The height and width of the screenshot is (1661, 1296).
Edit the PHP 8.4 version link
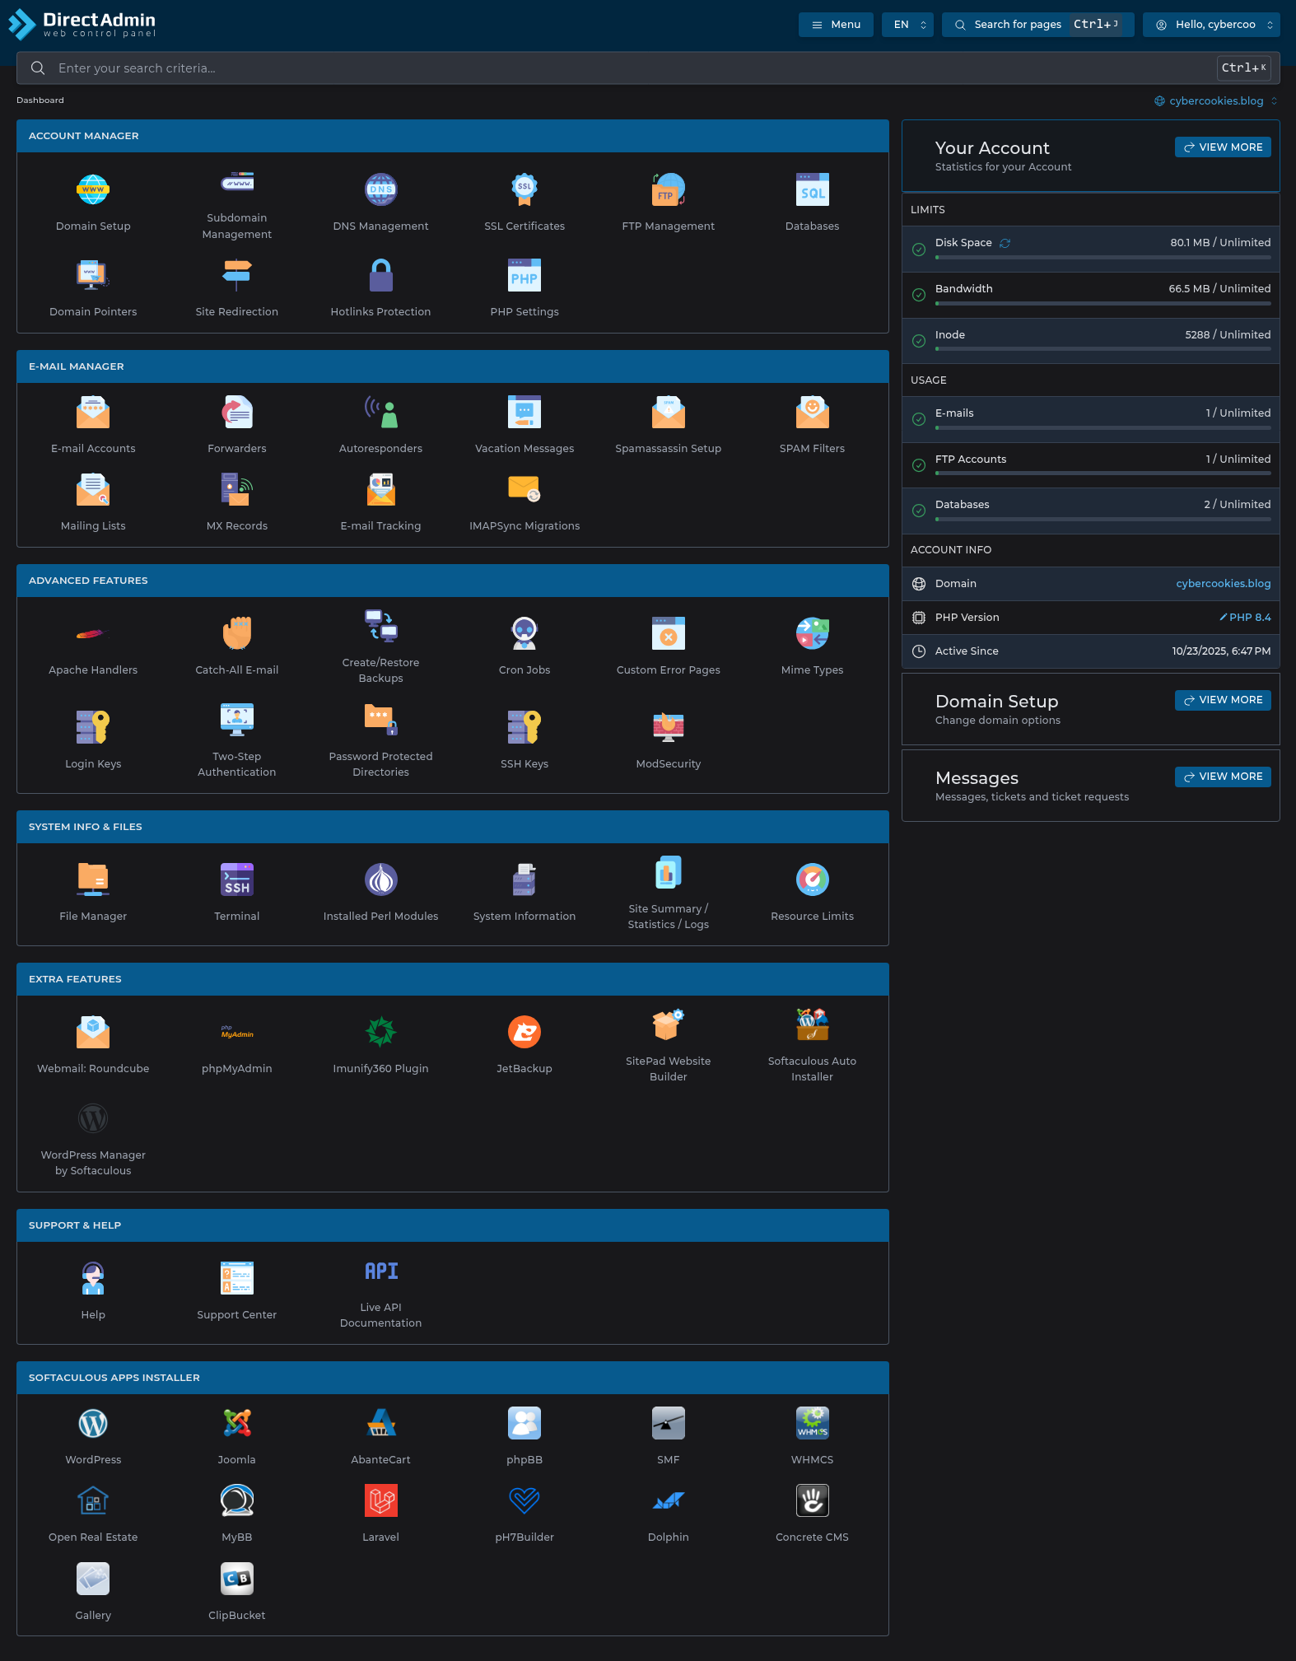pyautogui.click(x=1245, y=618)
